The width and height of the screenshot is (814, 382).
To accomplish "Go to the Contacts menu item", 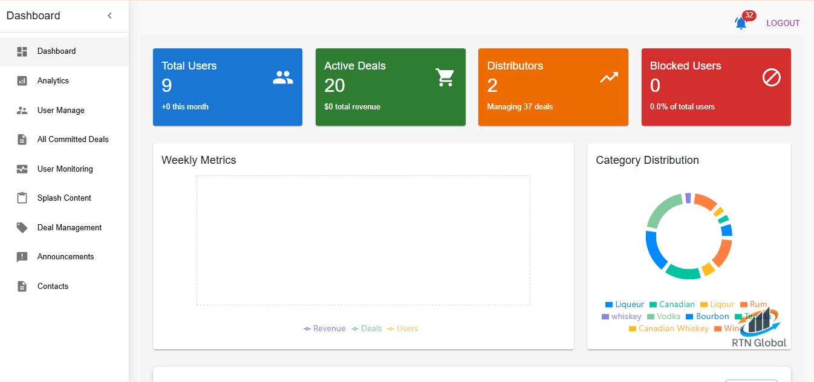I will coord(64,286).
